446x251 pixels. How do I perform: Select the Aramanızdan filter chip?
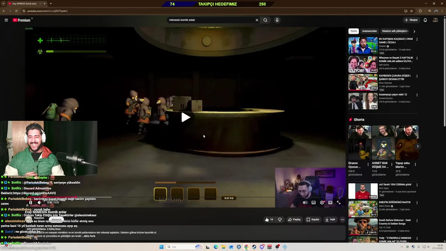[x=369, y=31]
